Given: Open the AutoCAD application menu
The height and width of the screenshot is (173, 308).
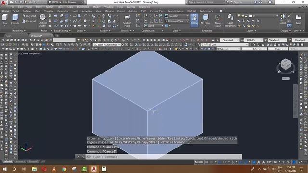Looking at the screenshot, I should pyautogui.click(x=3, y=3).
